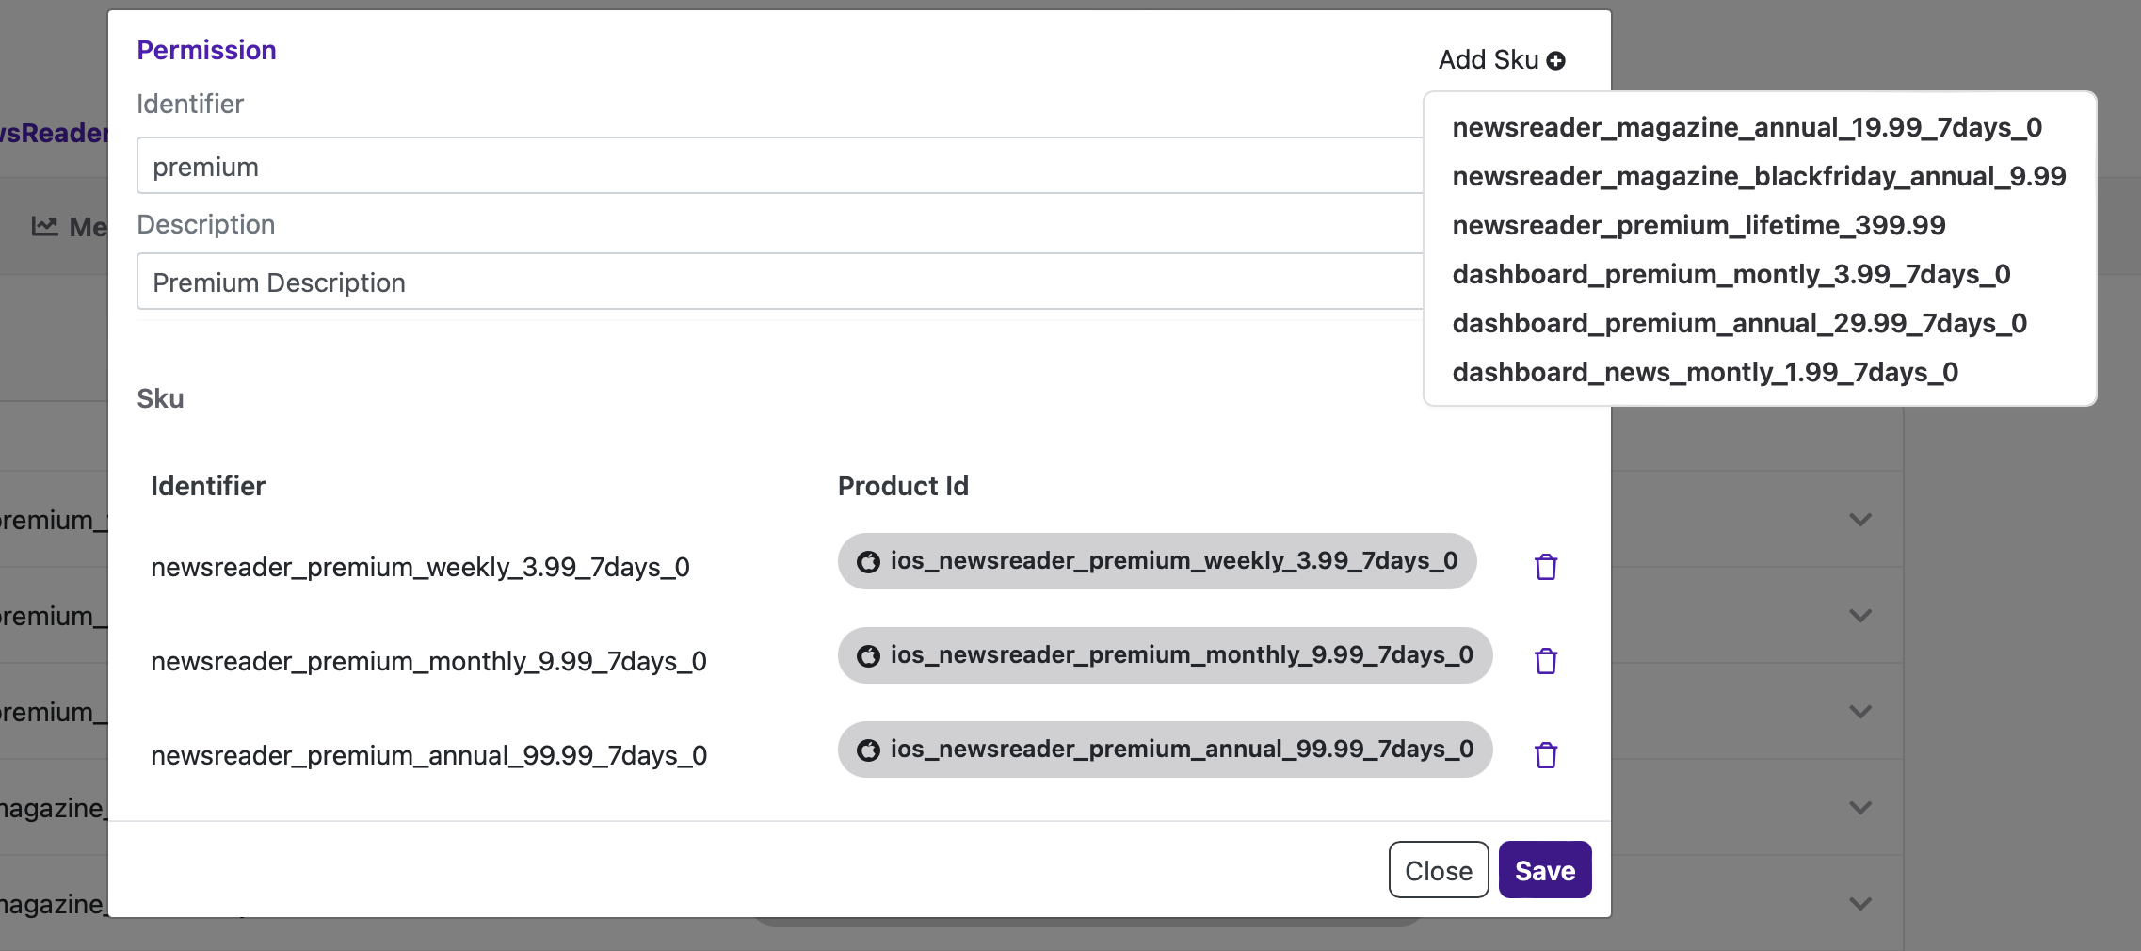Pick dashboard_premium_montly_3.99_7days_0 SKU option
The height and width of the screenshot is (951, 2141).
pos(1731,274)
